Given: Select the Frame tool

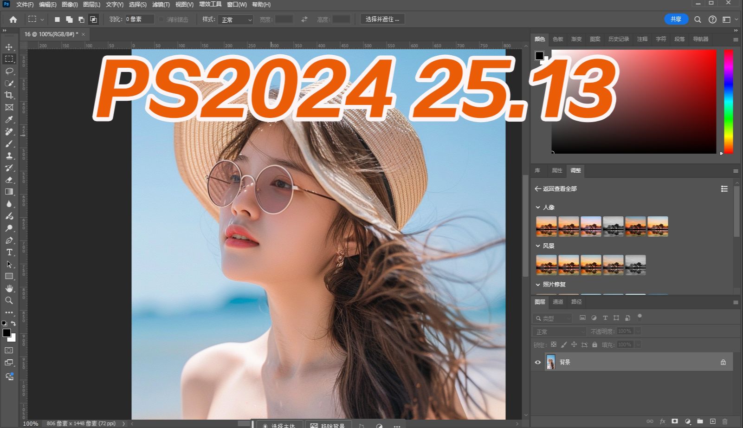Looking at the screenshot, I should click(x=9, y=107).
